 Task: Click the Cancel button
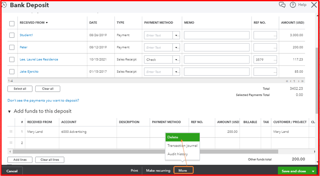click(x=12, y=171)
